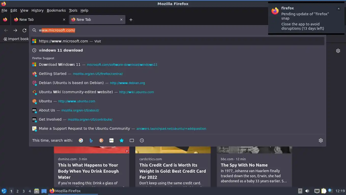Switch to the first New Tab
The width and height of the screenshot is (346, 195).
click(39, 20)
